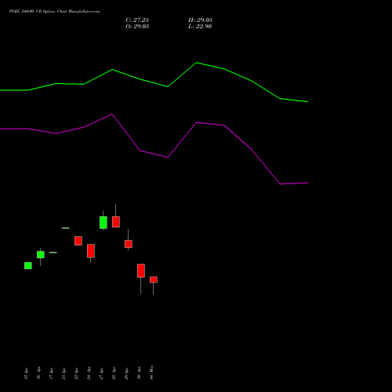
Task: Click the 21 Apr date axis label
Action: [x=64, y=373]
